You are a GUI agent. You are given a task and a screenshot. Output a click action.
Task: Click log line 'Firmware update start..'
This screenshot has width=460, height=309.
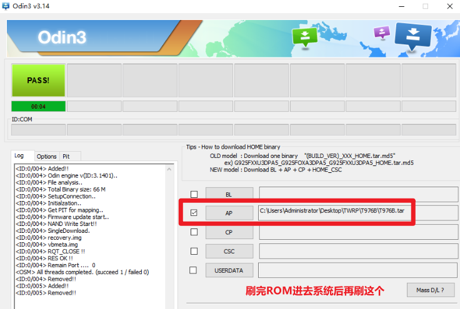pyautogui.click(x=62, y=217)
